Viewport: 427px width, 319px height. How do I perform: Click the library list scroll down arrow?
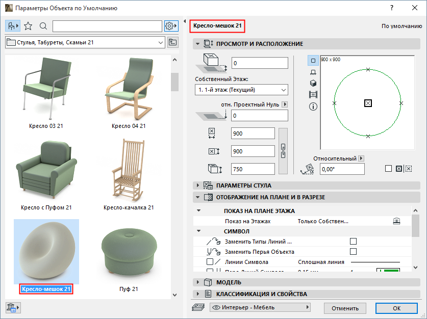click(x=175, y=295)
